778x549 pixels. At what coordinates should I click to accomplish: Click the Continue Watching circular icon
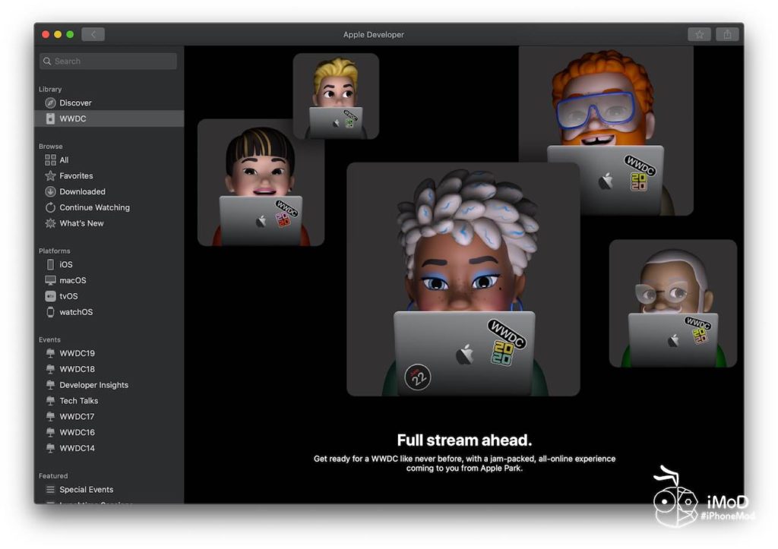(50, 207)
